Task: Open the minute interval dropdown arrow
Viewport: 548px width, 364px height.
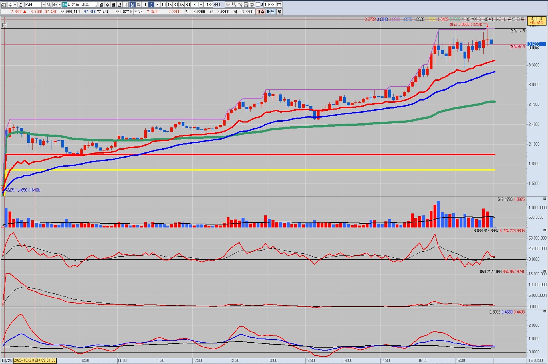Action: (x=201, y=5)
